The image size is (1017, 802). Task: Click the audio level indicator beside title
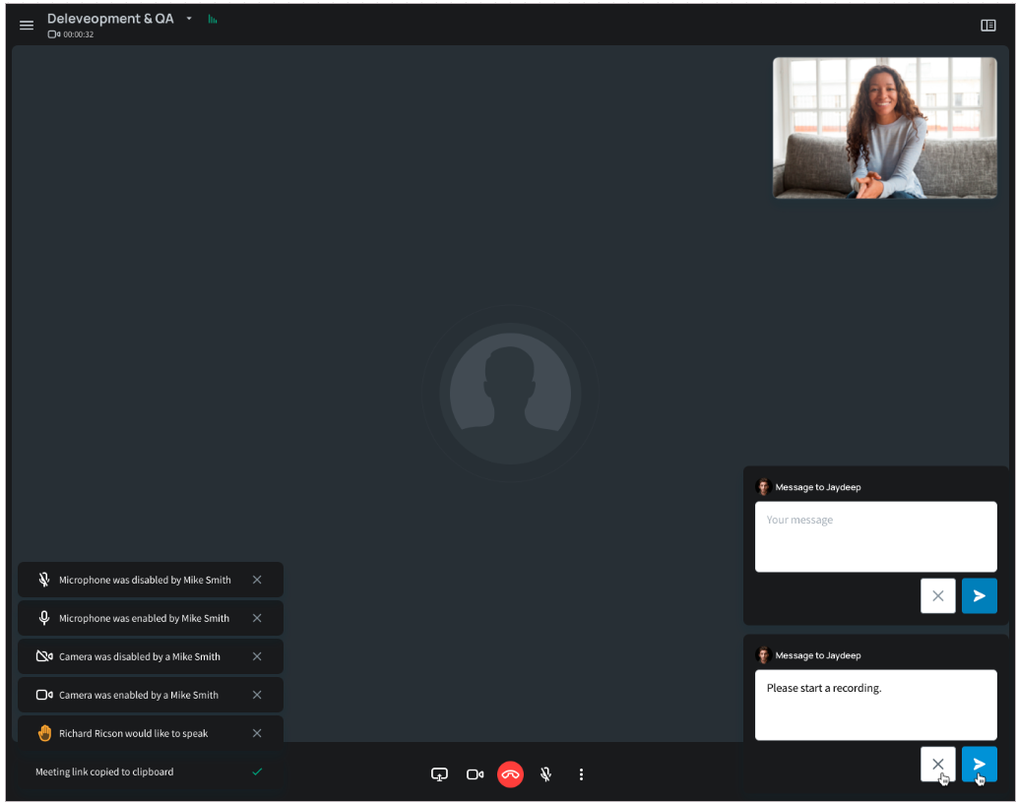coord(213,20)
